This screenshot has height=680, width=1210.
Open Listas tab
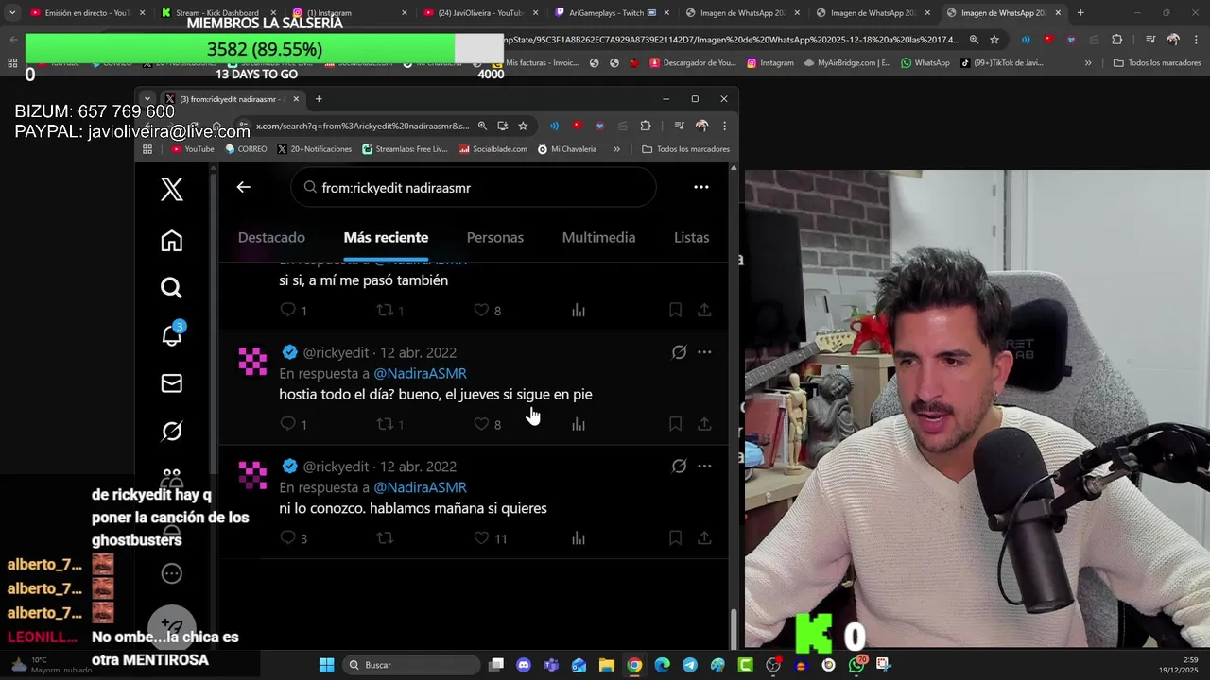point(691,237)
